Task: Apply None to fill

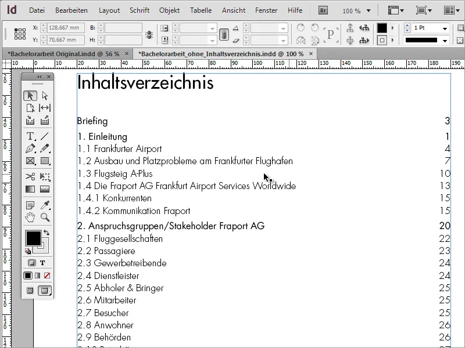Action: 47,275
